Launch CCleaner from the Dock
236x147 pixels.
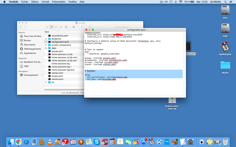tap(104, 142)
